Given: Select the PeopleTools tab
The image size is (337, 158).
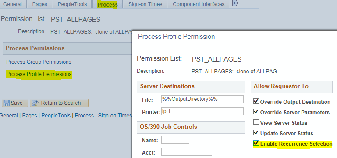Looking at the screenshot, I should (x=72, y=4).
